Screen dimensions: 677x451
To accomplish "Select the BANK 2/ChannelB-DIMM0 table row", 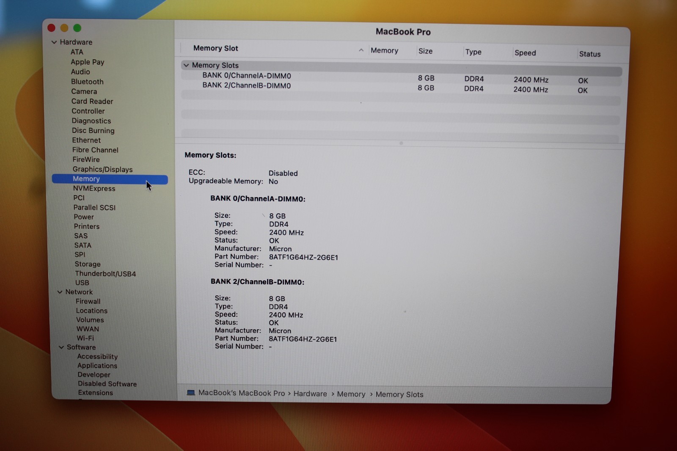I will pyautogui.click(x=401, y=88).
